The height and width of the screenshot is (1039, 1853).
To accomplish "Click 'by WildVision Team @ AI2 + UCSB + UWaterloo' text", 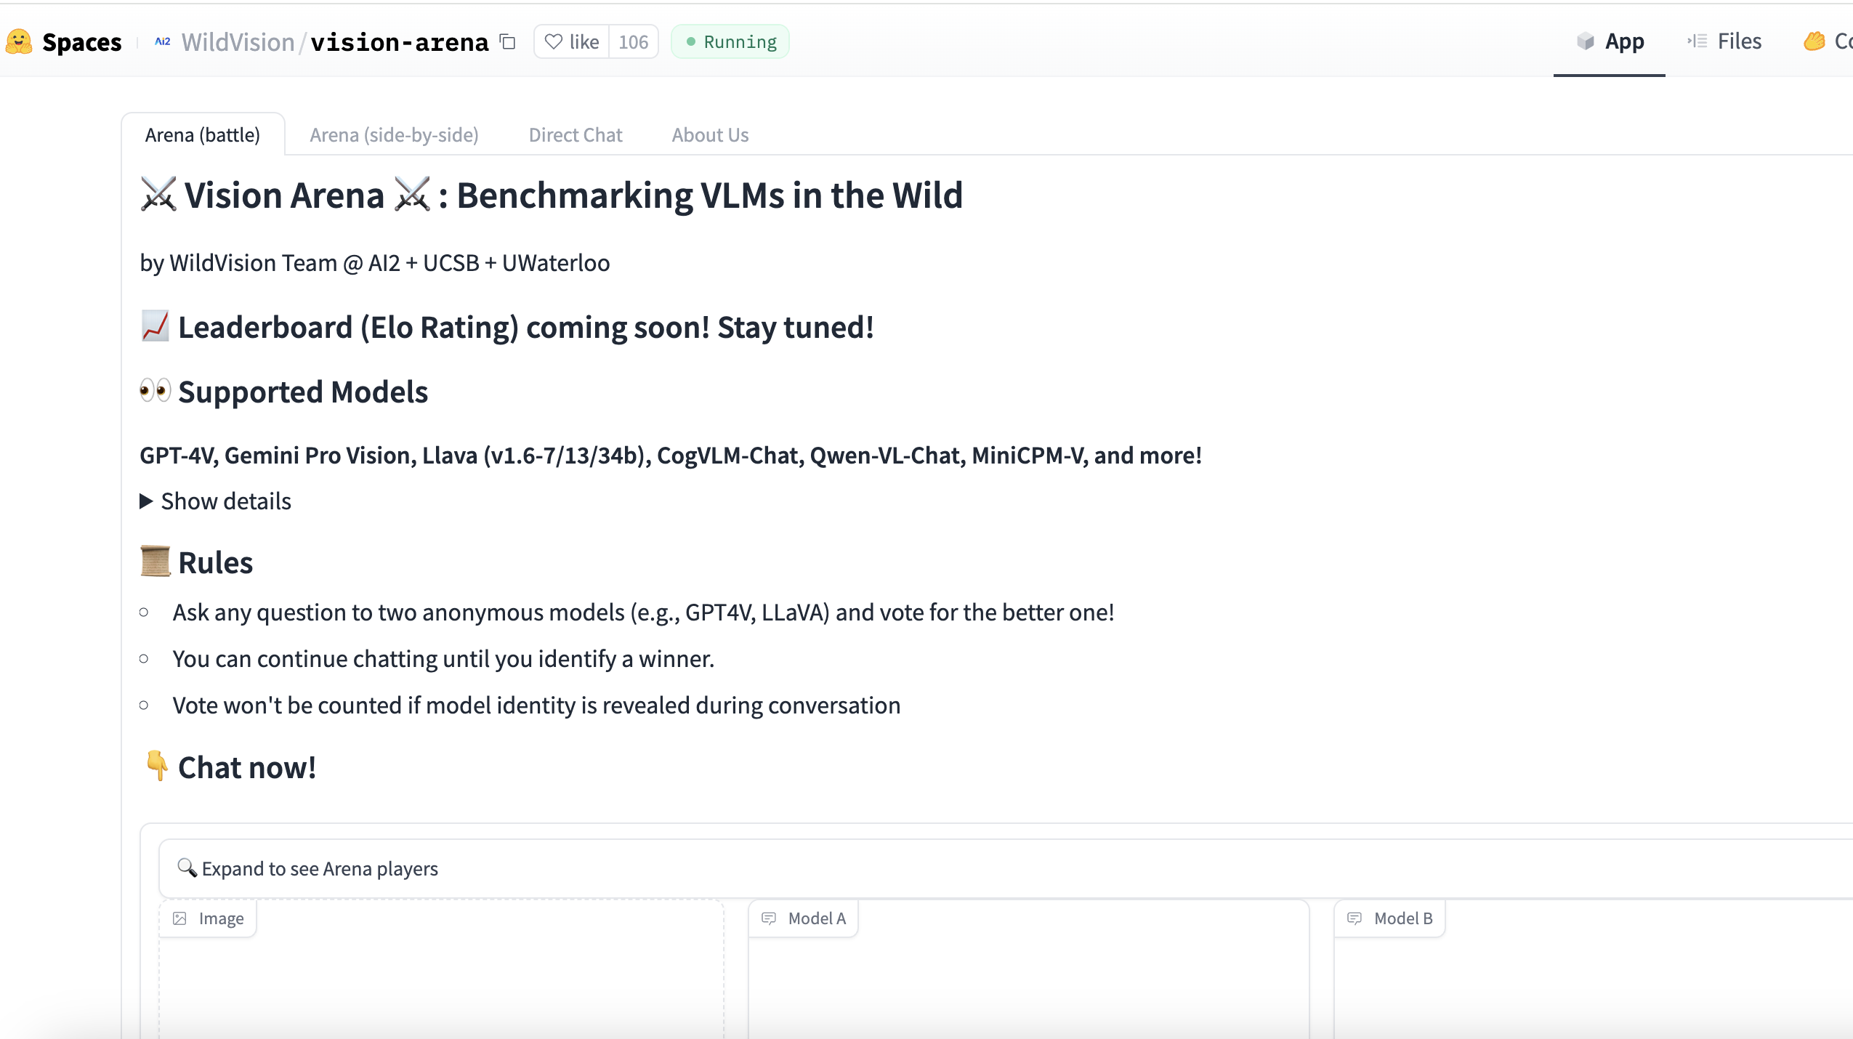I will click(x=375, y=262).
